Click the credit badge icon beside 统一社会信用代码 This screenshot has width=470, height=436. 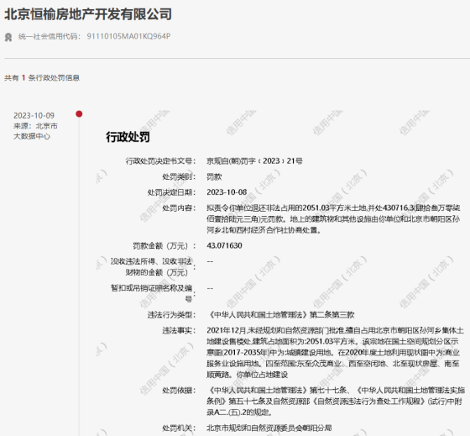click(8, 37)
